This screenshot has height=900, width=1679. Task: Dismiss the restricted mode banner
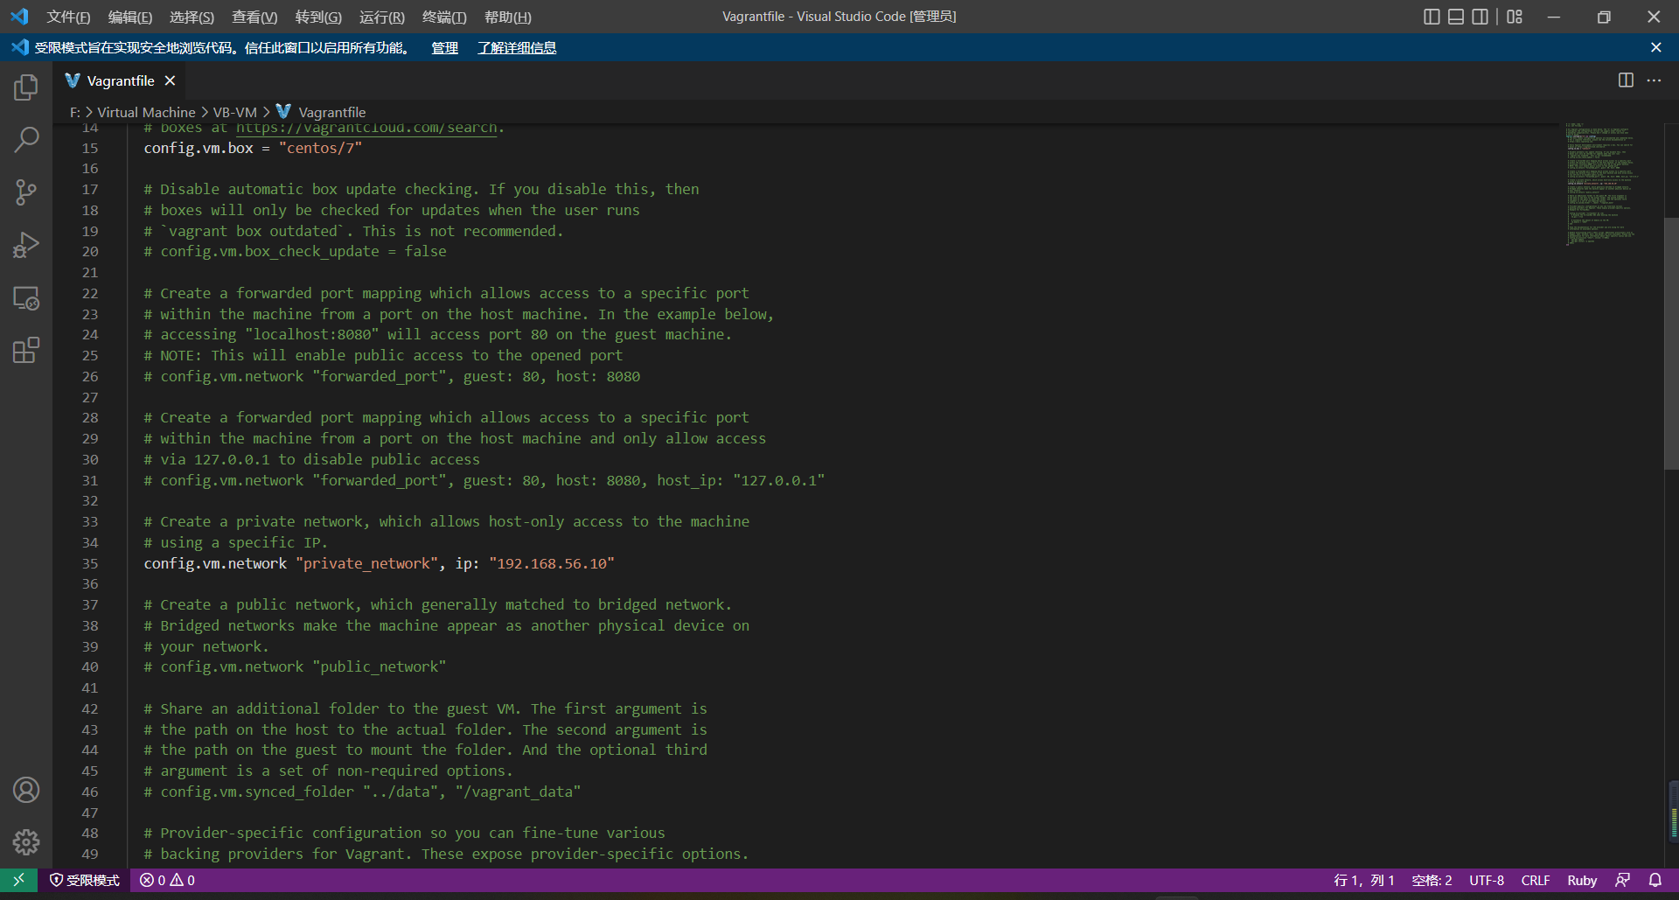click(1655, 47)
